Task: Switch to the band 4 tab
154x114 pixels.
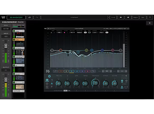Action: click(77, 71)
